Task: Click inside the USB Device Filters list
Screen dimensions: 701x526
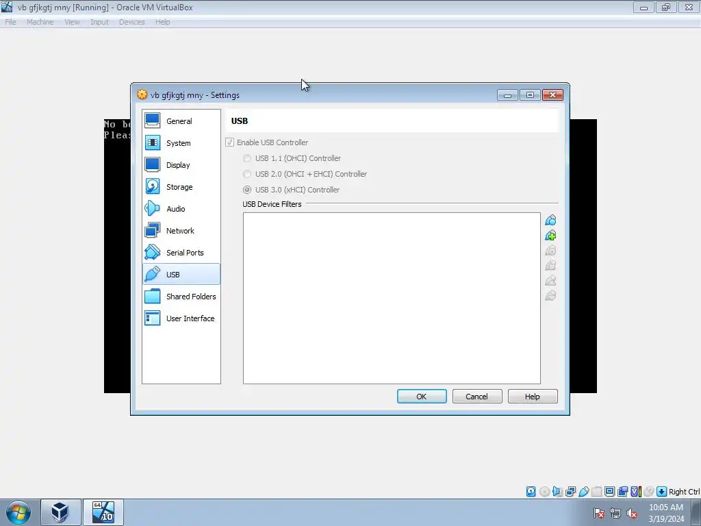Action: (392, 298)
